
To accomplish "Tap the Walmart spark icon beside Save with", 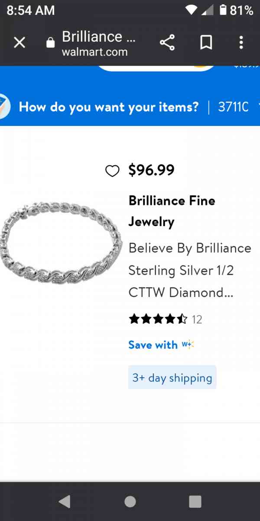I will point(188,344).
